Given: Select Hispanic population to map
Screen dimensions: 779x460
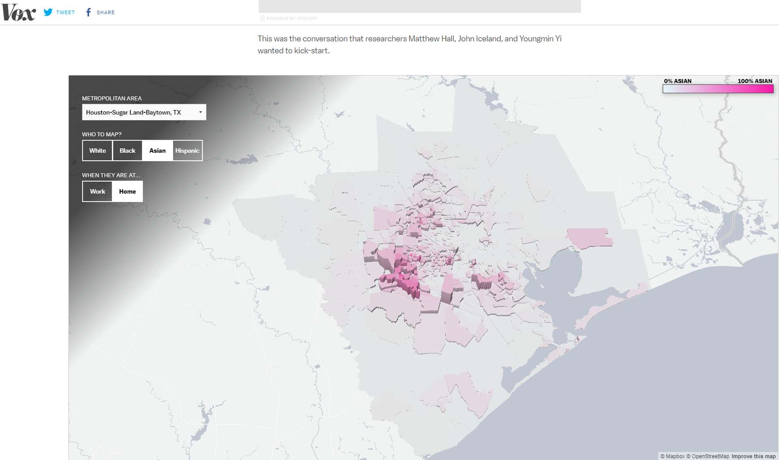Looking at the screenshot, I should pyautogui.click(x=187, y=151).
